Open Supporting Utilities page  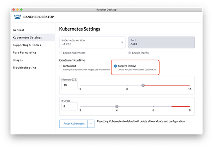(x=27, y=45)
